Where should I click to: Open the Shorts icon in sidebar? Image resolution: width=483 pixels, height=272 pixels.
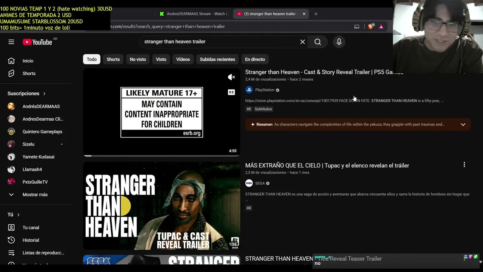click(x=11, y=73)
